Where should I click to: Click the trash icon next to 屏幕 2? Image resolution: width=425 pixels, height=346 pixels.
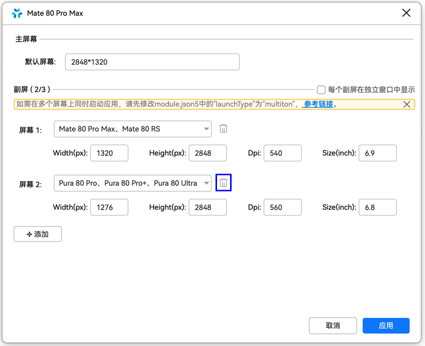click(224, 183)
